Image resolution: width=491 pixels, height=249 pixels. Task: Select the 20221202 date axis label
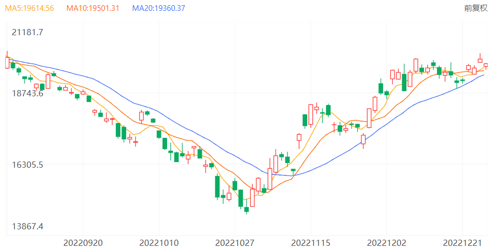(386, 243)
